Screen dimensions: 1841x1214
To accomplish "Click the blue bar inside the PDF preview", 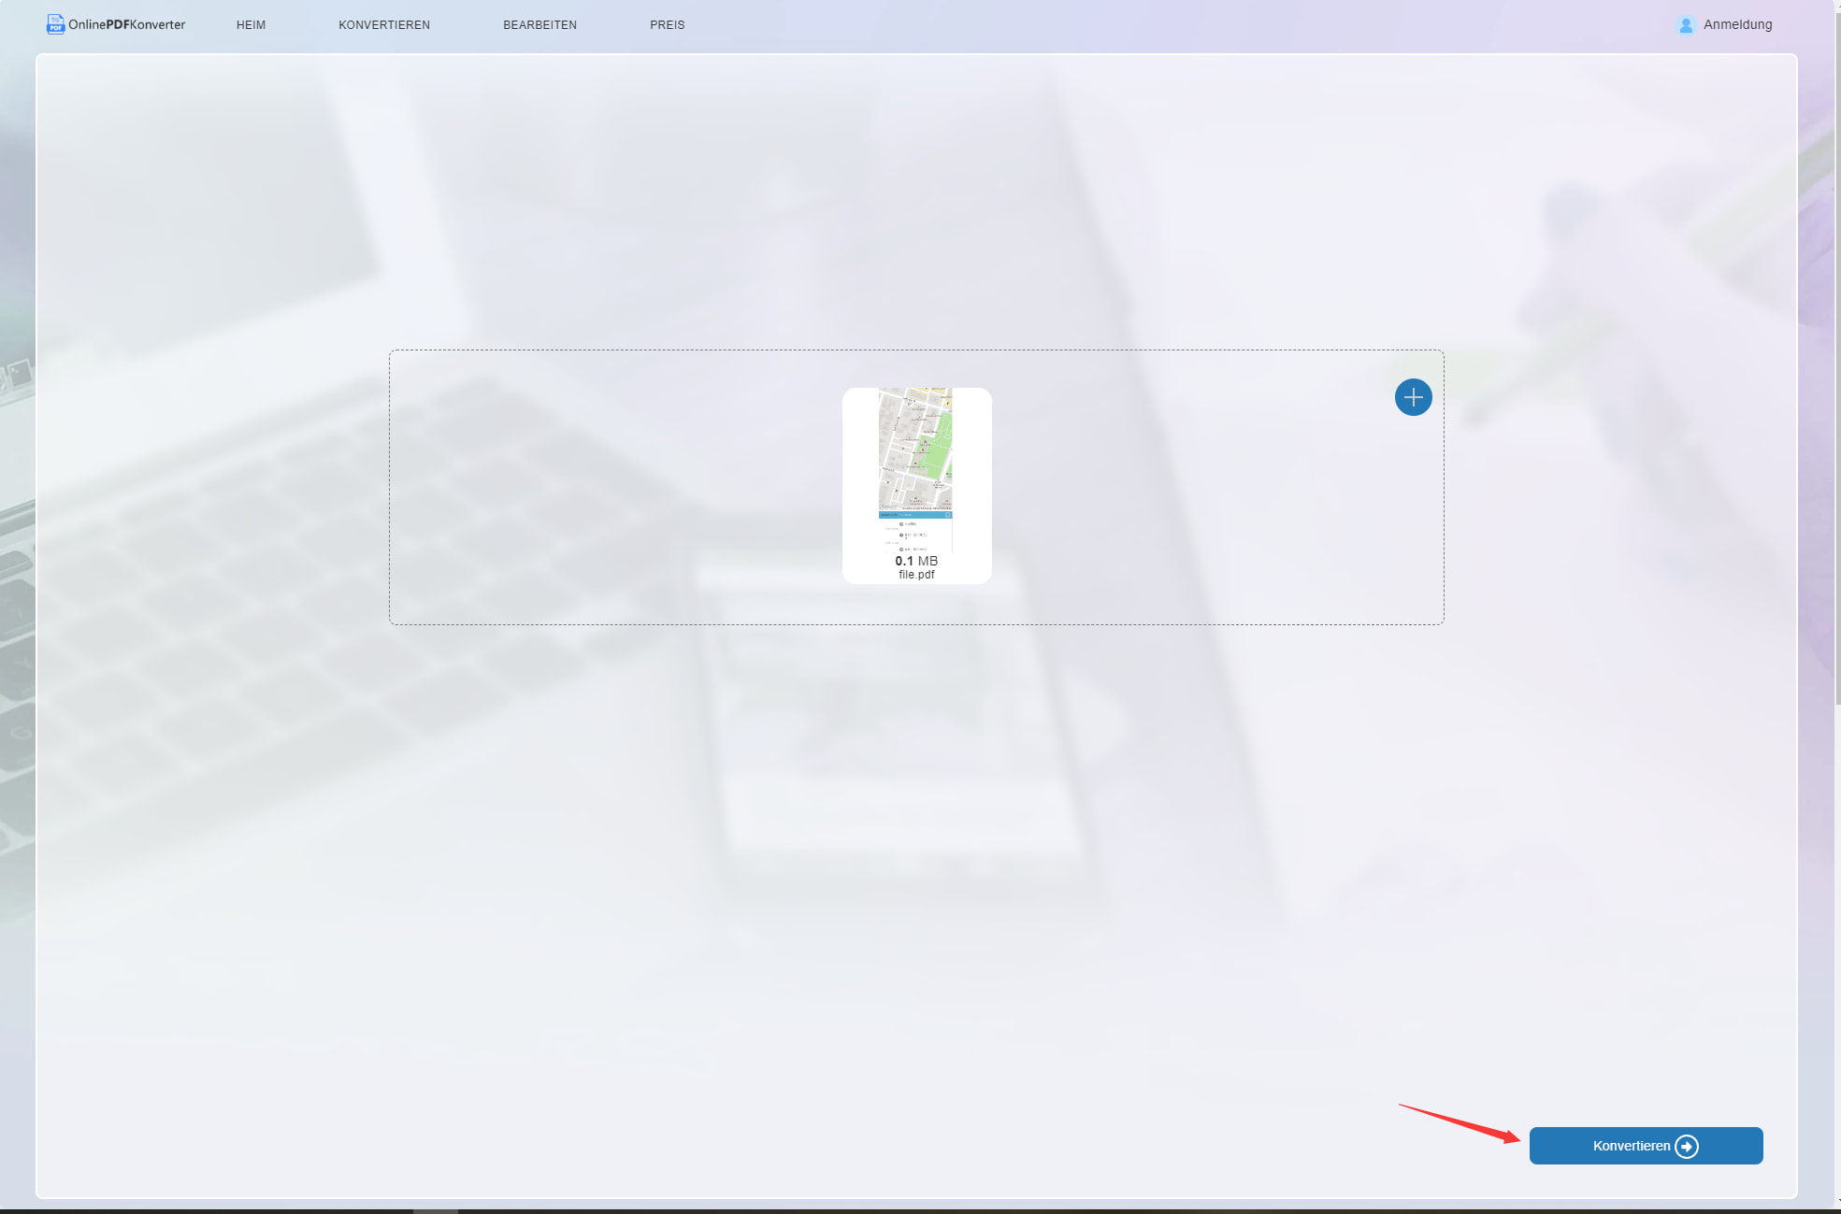I will (915, 515).
